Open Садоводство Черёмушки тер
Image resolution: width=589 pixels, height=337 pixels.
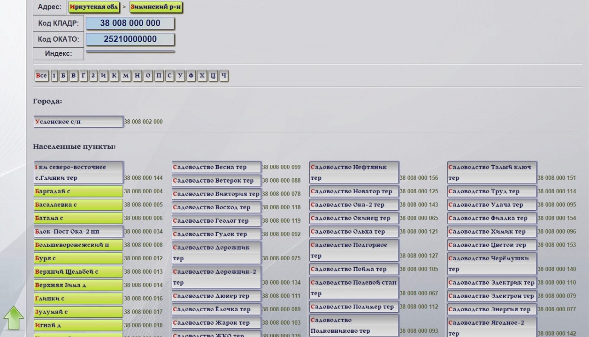click(492, 264)
